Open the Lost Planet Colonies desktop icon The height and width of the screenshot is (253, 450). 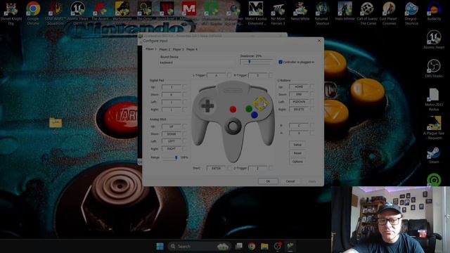pyautogui.click(x=389, y=13)
